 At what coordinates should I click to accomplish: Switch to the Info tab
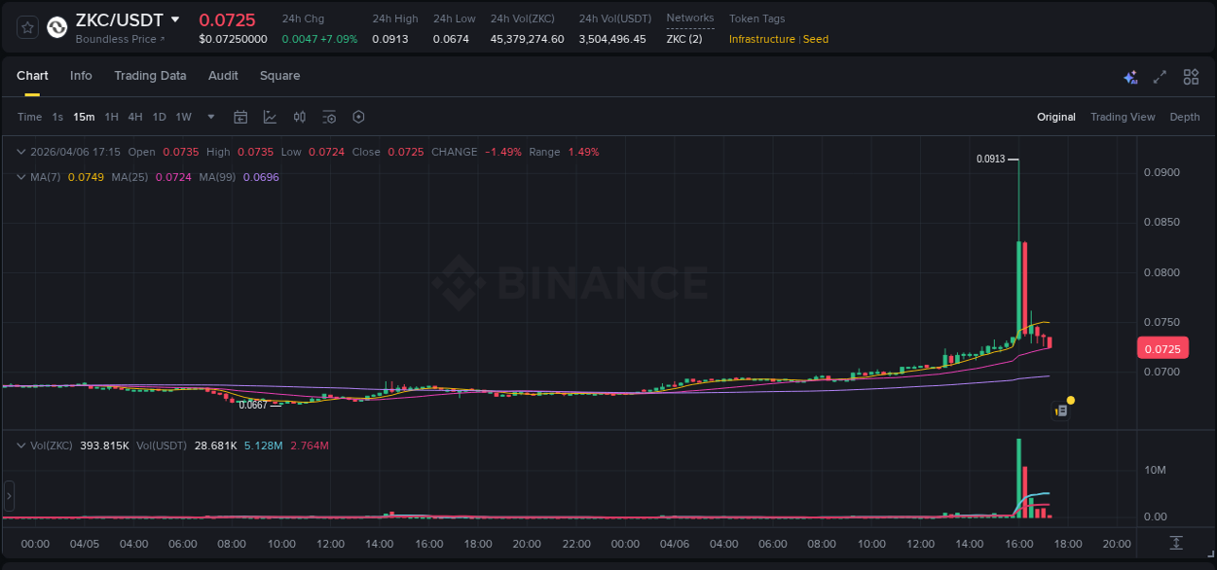[x=81, y=76]
